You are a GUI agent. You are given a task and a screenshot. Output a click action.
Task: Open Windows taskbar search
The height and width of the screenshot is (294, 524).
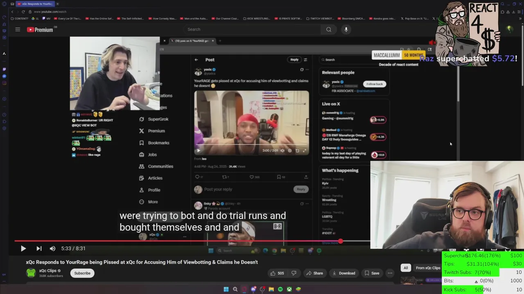(235, 289)
